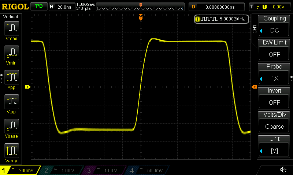Open the Probe 1X ratio selector
The width and height of the screenshot is (293, 175).
274,74
